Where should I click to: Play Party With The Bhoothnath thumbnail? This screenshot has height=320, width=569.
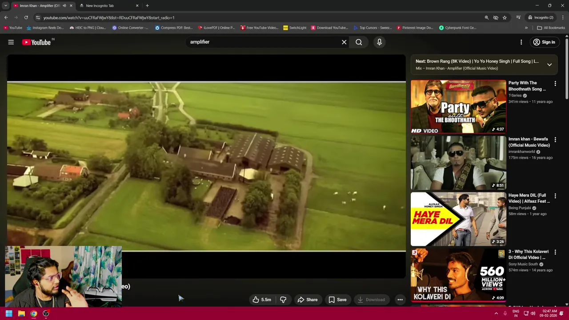(458, 107)
